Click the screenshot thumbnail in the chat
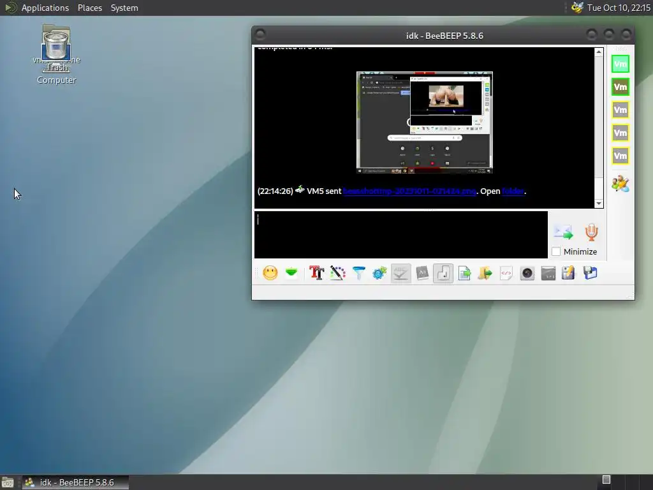Viewport: 653px width, 490px height. coord(425,122)
